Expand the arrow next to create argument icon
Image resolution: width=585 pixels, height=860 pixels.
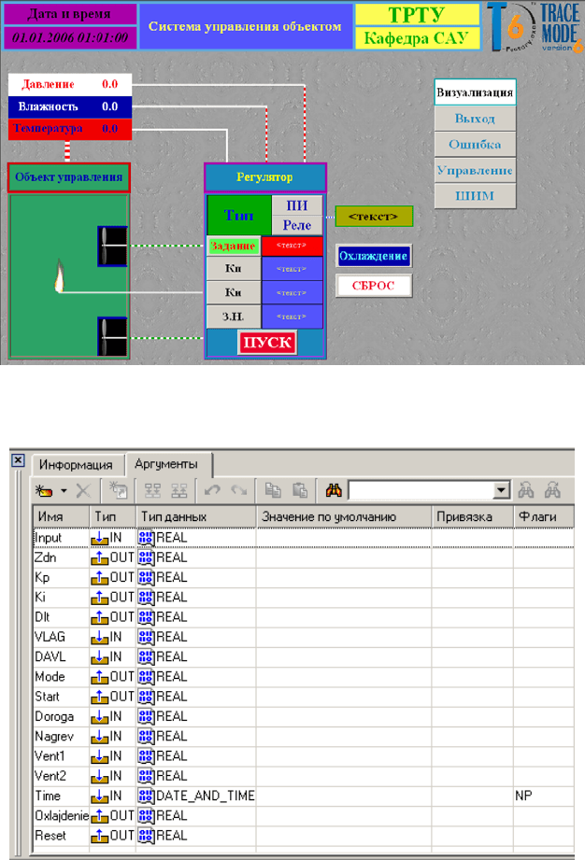coord(62,489)
